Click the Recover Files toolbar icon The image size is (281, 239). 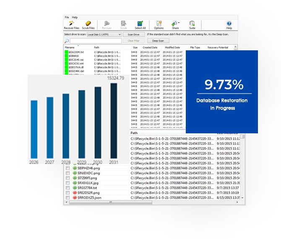(x=71, y=23)
